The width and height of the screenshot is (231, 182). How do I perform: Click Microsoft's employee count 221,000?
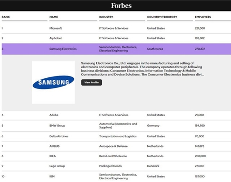click(200, 28)
